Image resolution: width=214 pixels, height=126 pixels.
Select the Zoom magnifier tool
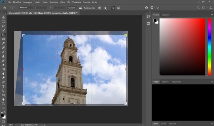3,104
